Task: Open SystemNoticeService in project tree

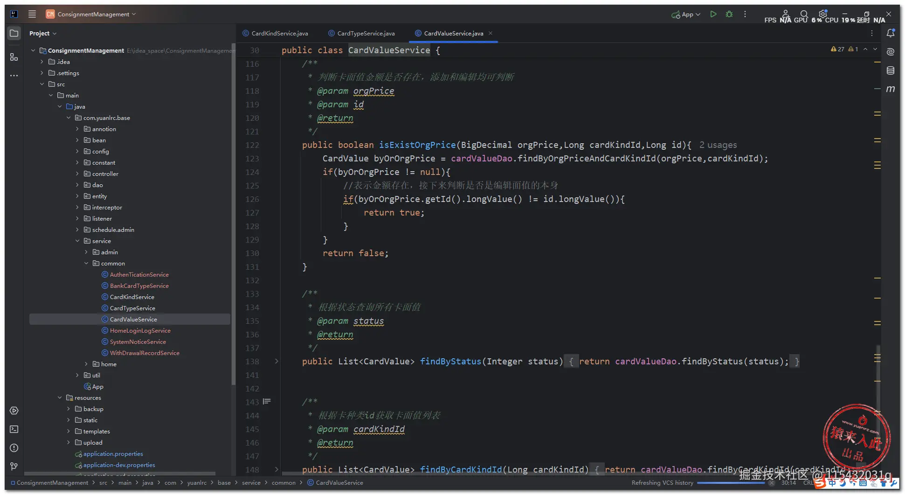Action: pos(138,342)
